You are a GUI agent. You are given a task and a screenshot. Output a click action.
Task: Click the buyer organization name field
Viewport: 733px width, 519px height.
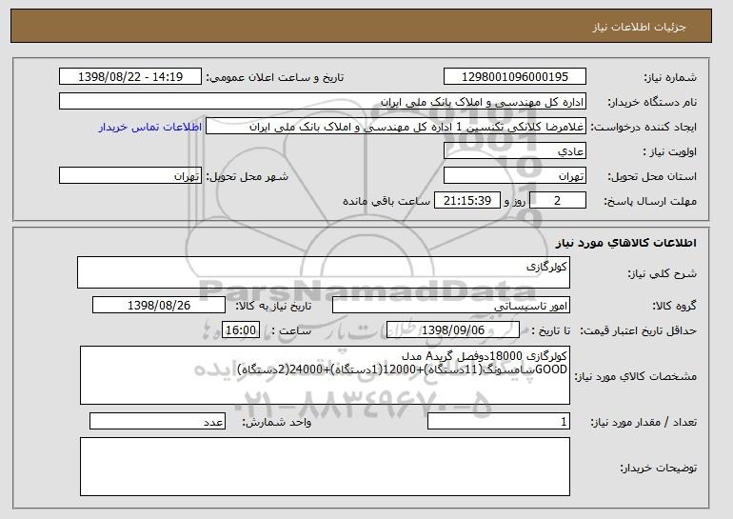pyautogui.click(x=323, y=102)
